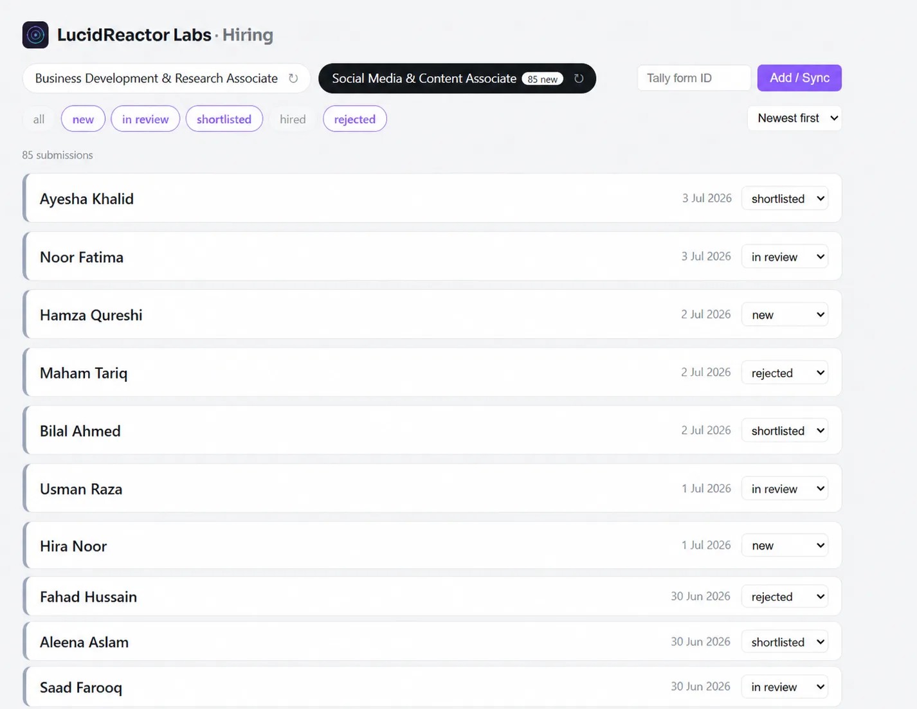Click the Hiring heading text
Screen dimensions: 917x709
point(248,35)
